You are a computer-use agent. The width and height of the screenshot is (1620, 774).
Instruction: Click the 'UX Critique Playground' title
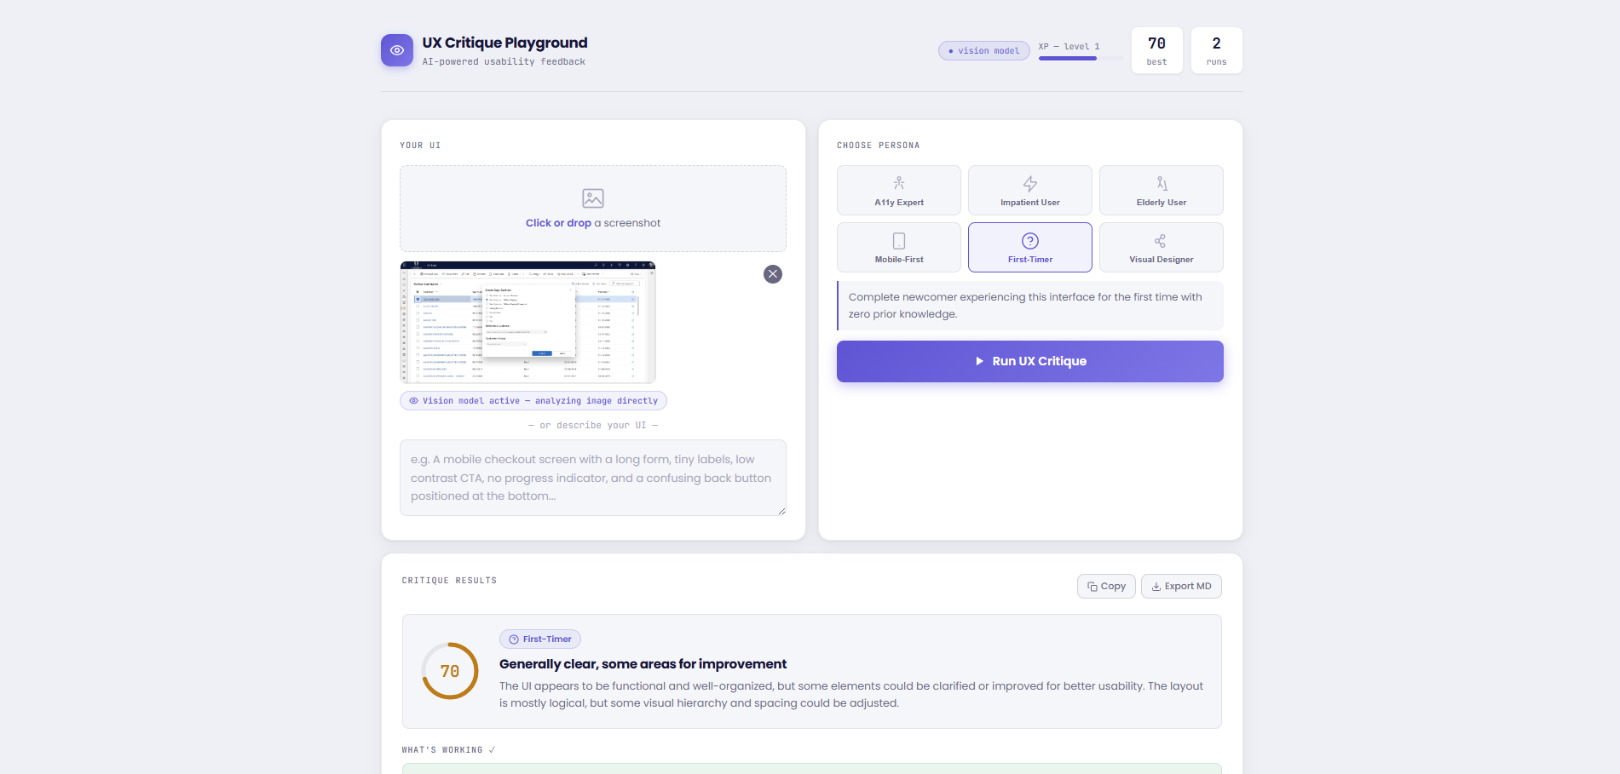click(504, 43)
